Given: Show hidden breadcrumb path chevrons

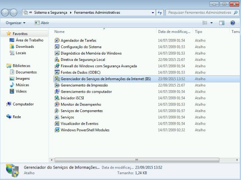Looking at the screenshot, I should click(31, 12).
